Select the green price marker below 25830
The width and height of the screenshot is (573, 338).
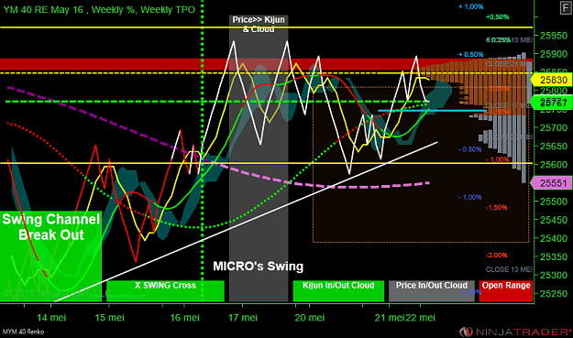coord(551,103)
